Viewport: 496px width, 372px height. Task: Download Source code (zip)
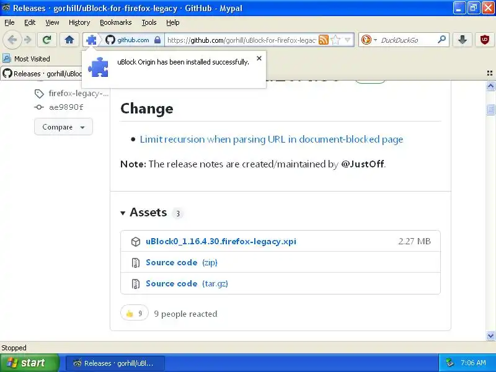tap(181, 262)
